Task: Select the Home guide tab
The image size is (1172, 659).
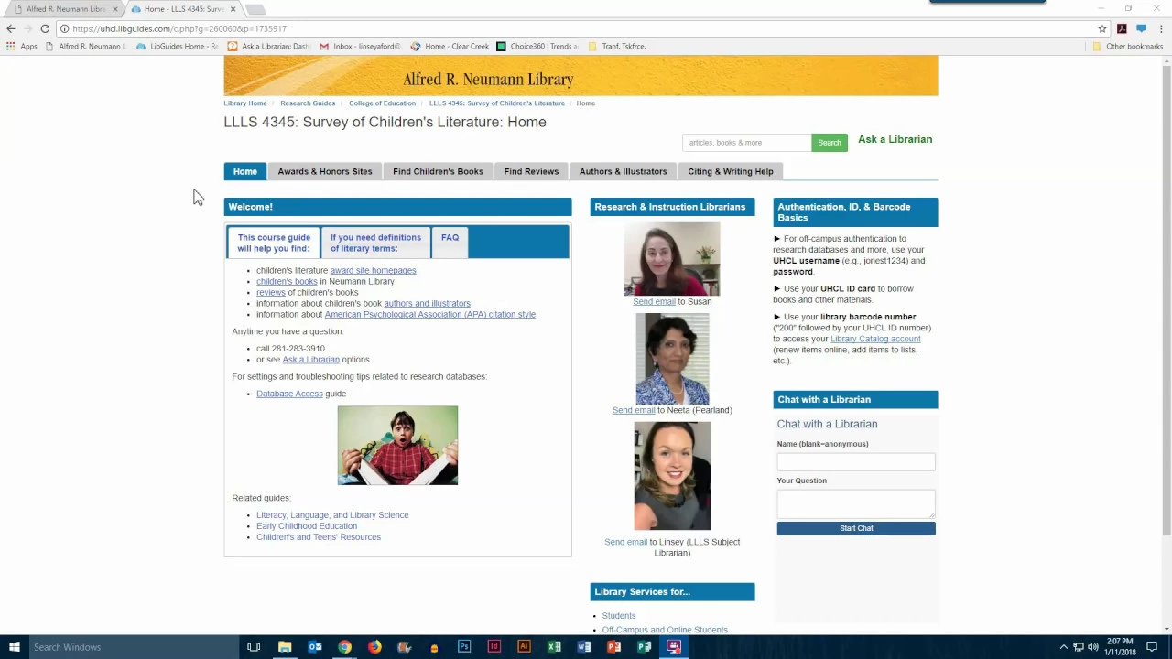Action: 244,171
